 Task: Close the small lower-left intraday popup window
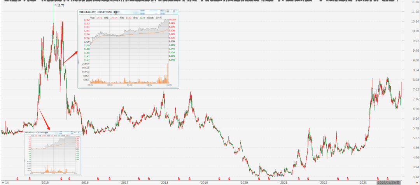pyautogui.click(x=78, y=132)
